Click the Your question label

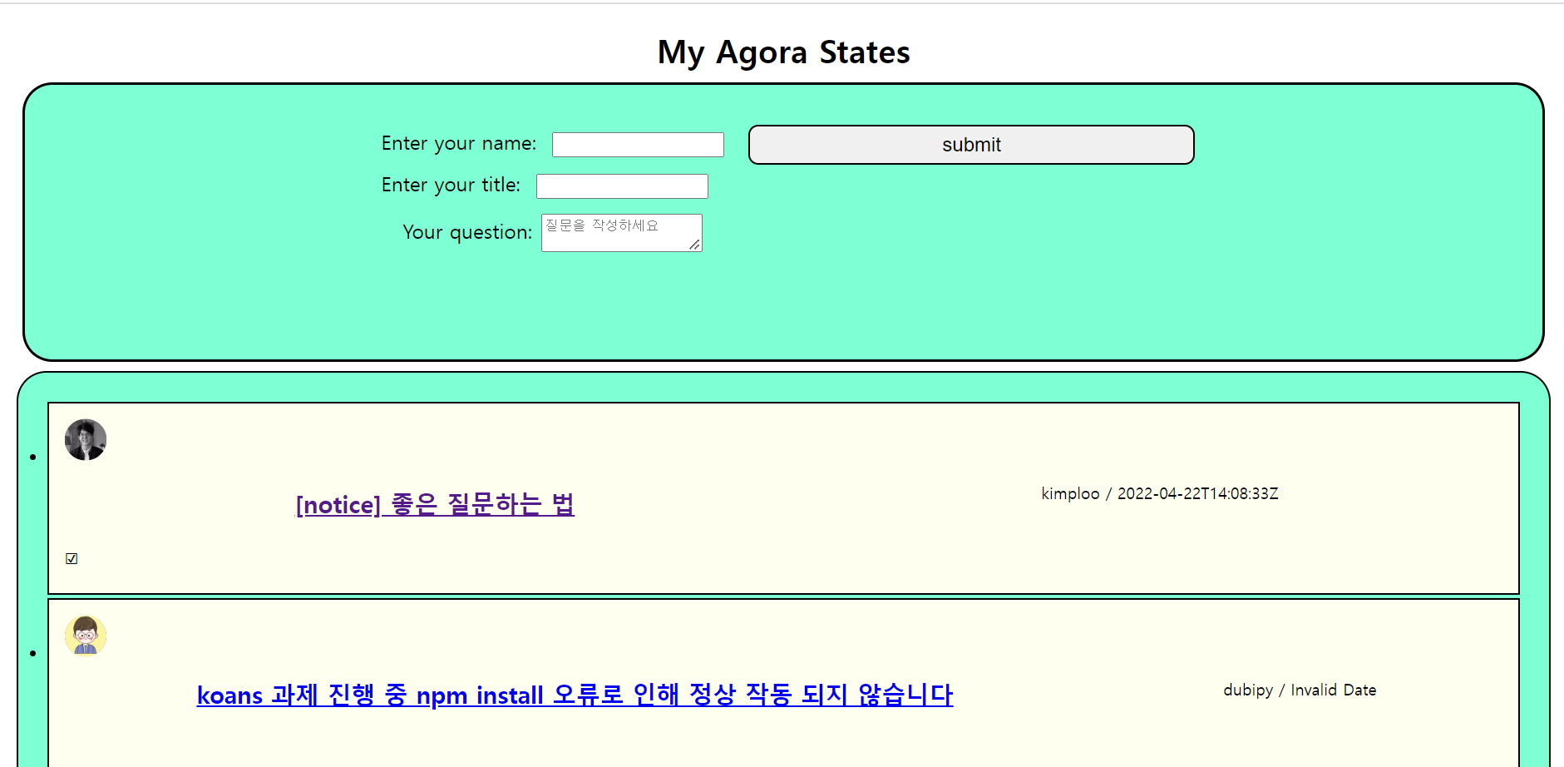click(x=467, y=232)
